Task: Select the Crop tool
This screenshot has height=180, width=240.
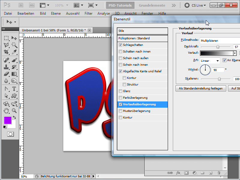Action: click(x=6, y=52)
